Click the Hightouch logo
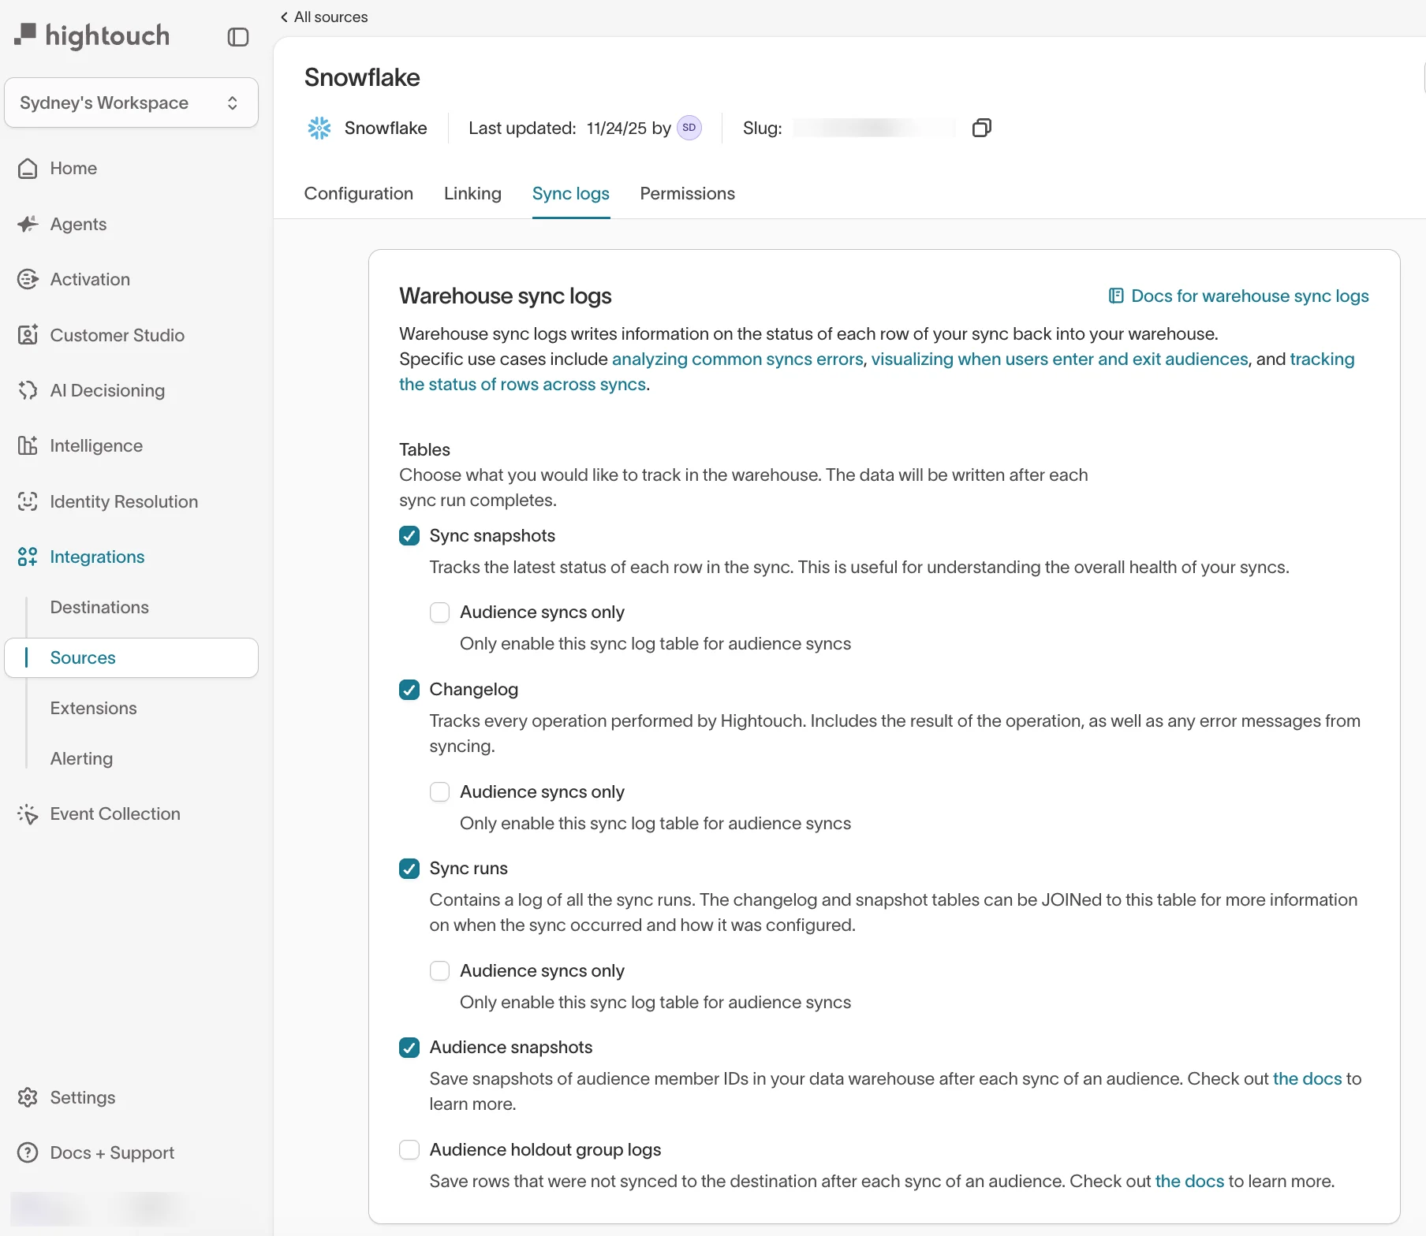 click(x=92, y=35)
